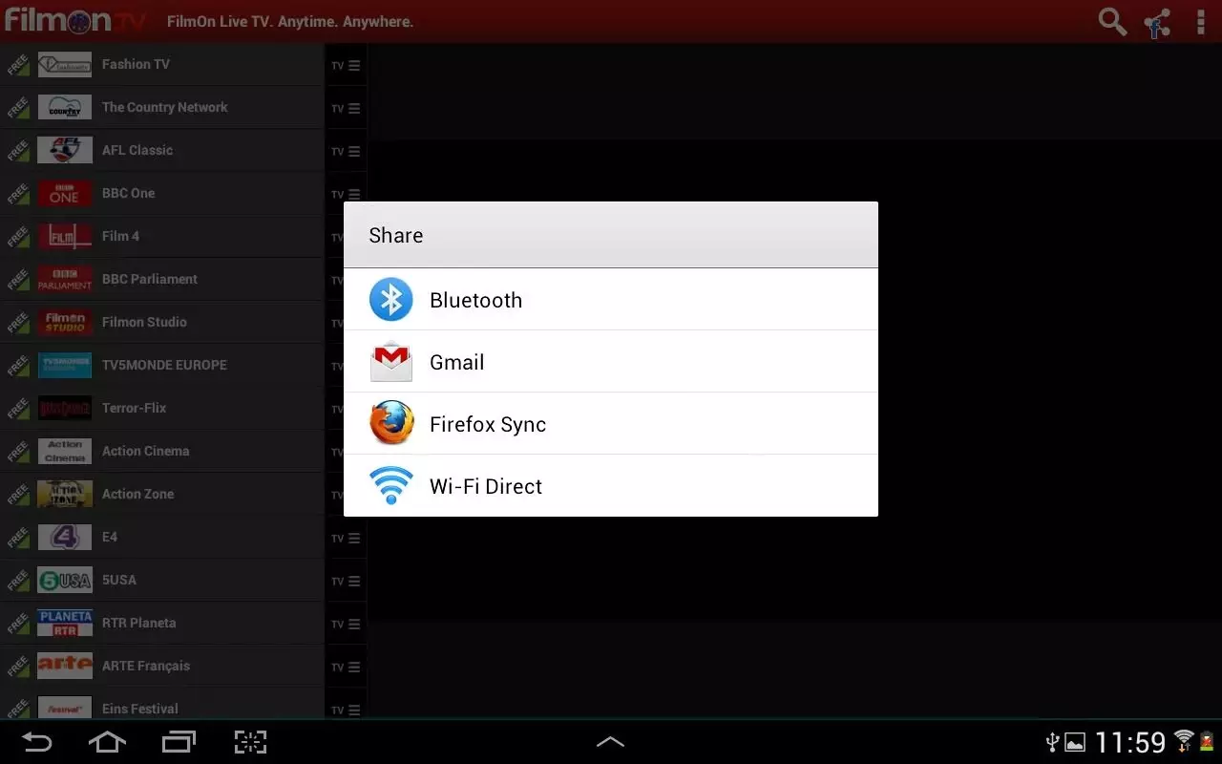The height and width of the screenshot is (764, 1222).
Task: Open TV guide menu for Fashion TV
Action: point(346,66)
